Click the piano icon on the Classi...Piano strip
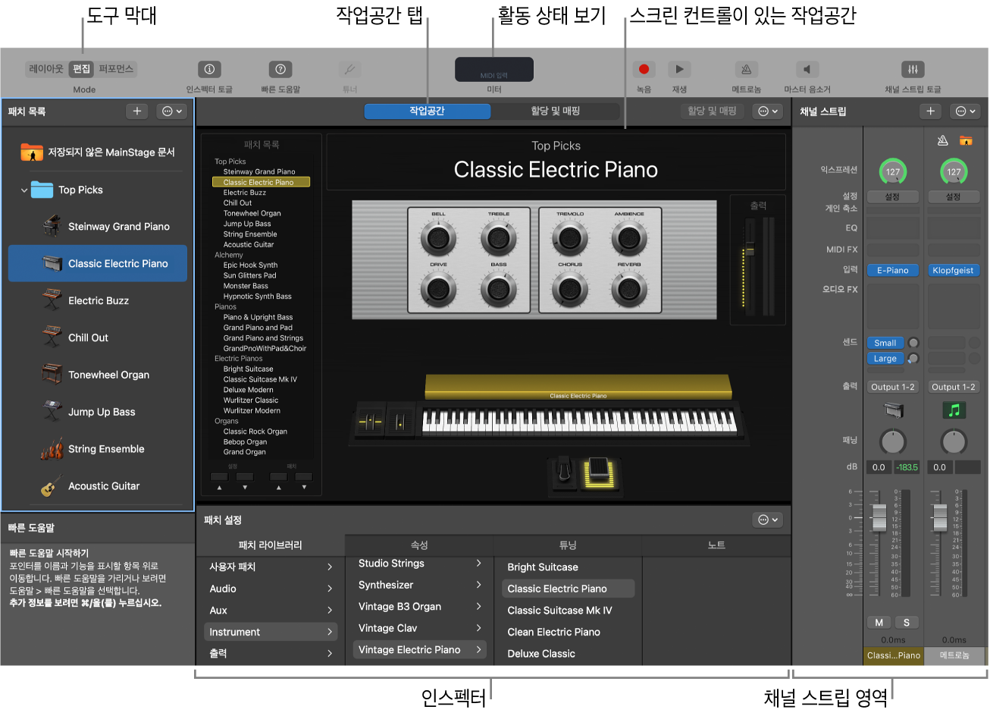The width and height of the screenshot is (990, 716). 893,410
